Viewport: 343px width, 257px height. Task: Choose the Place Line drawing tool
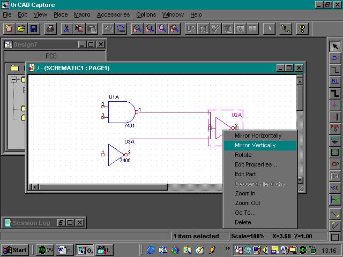click(335, 214)
